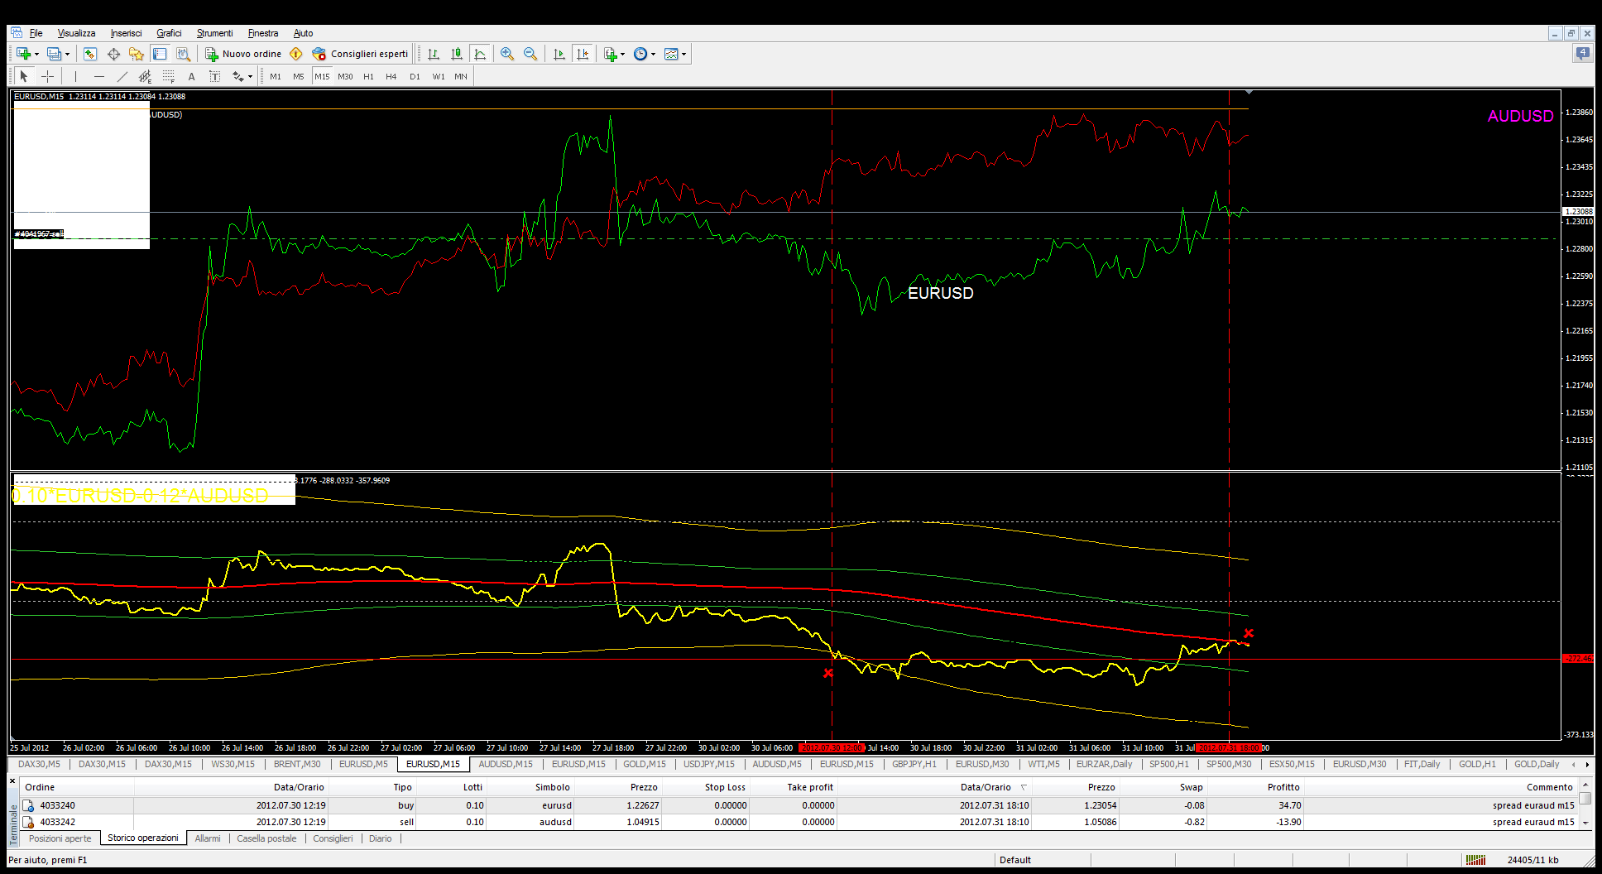Select the vertical line drawing tool
This screenshot has width=1602, height=874.
[x=75, y=76]
